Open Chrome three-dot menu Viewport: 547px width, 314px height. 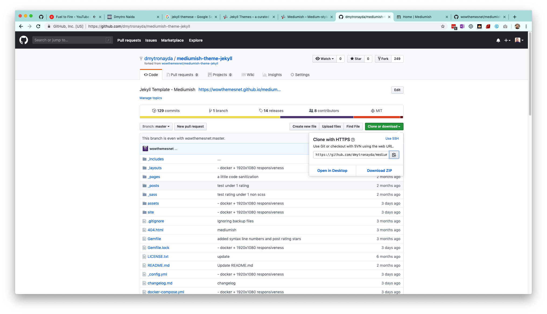[526, 26]
